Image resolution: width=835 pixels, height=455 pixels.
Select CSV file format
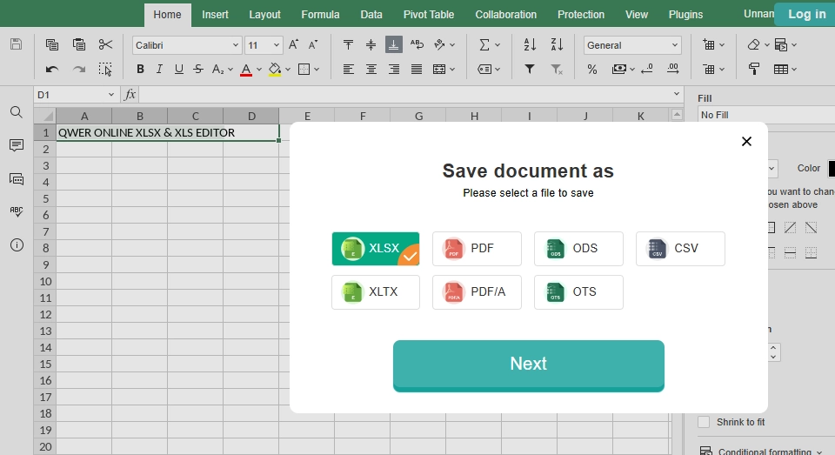coord(680,248)
